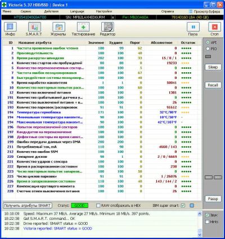Click the small gray indicator below PIO

coord(208,56)
